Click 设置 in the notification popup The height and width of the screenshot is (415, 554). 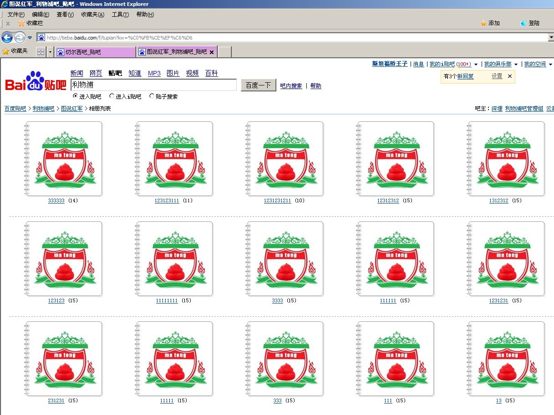point(497,76)
